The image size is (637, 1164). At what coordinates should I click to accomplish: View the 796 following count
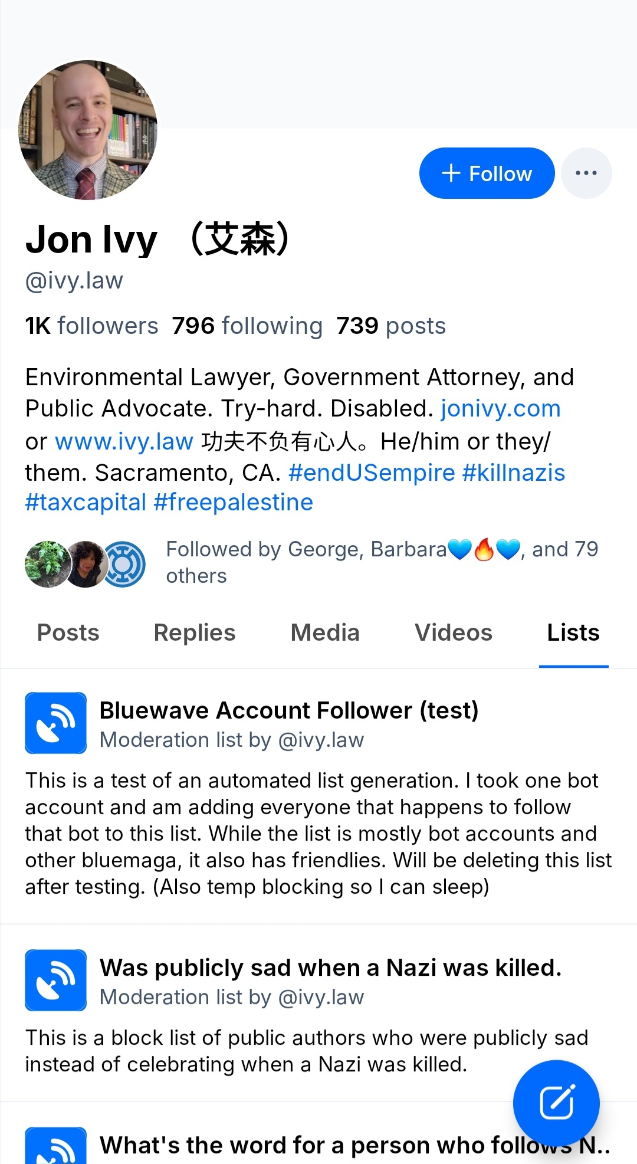pos(247,326)
